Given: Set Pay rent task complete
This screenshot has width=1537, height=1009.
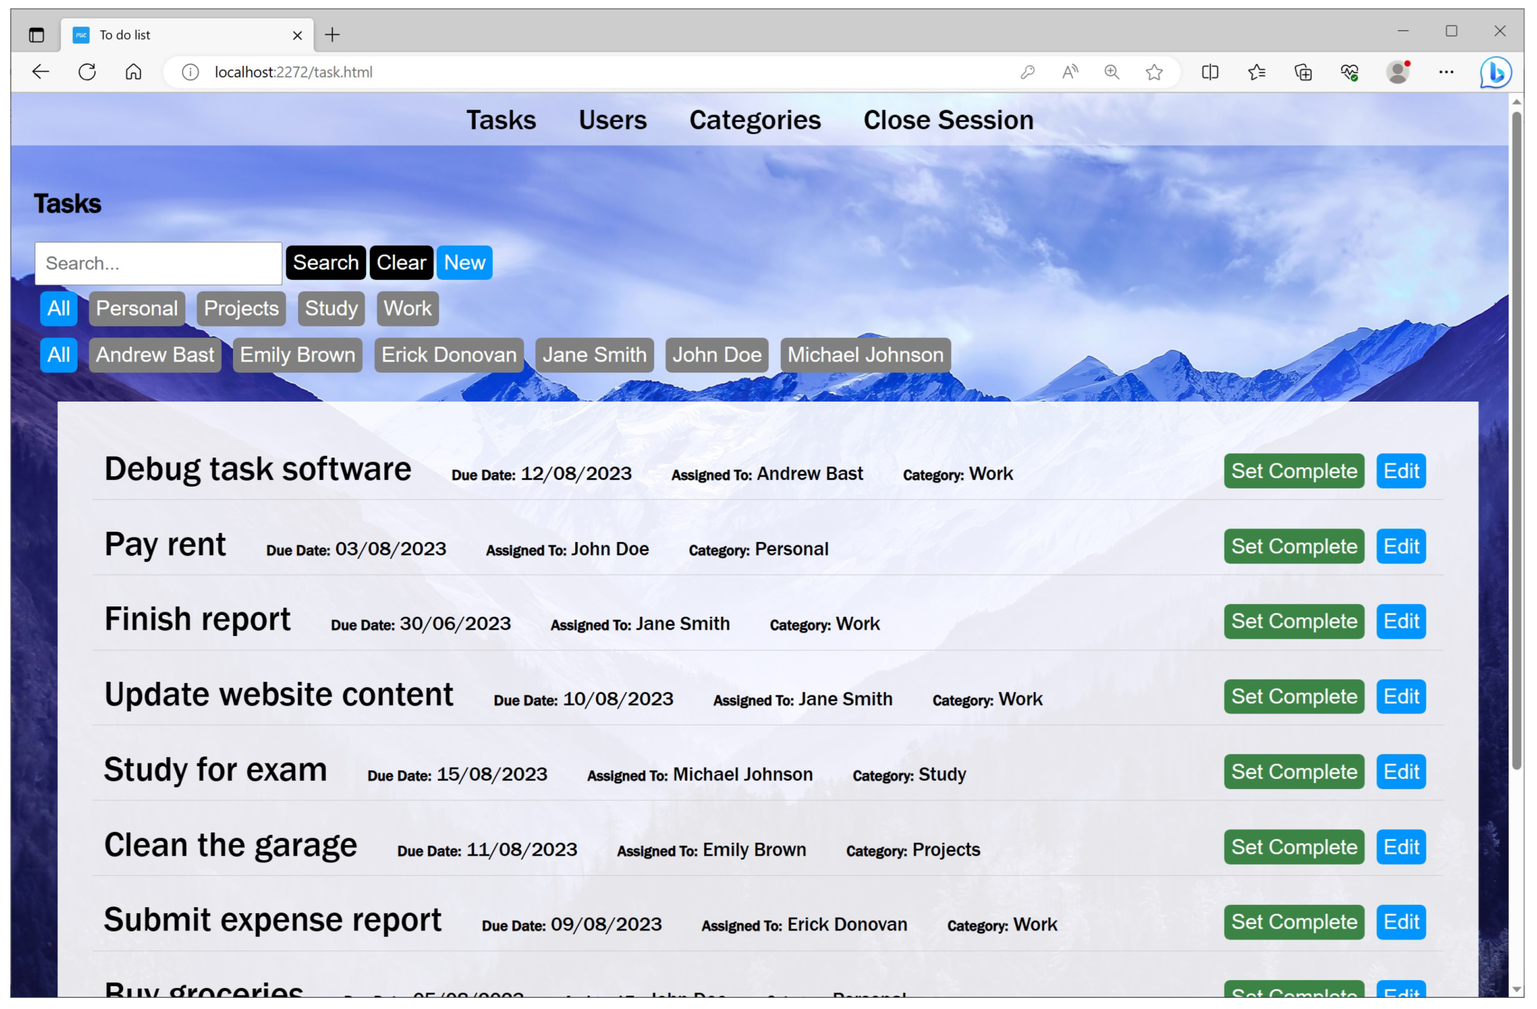Looking at the screenshot, I should 1293,546.
